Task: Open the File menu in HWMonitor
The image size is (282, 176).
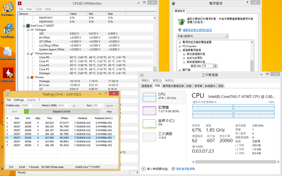Action: coord(21,9)
